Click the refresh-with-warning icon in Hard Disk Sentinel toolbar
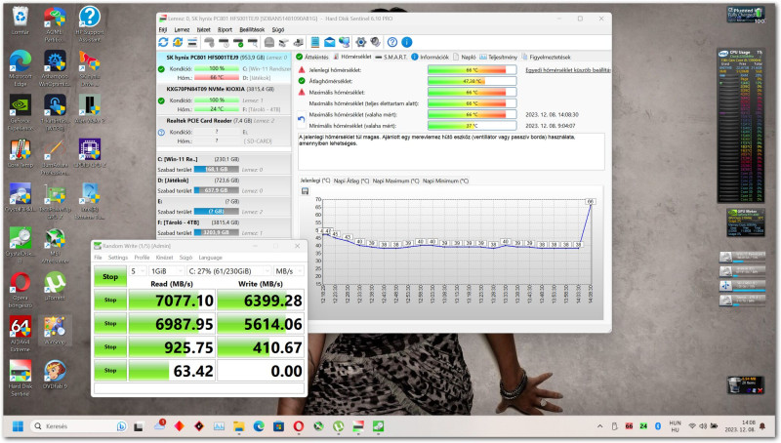 pyautogui.click(x=178, y=42)
